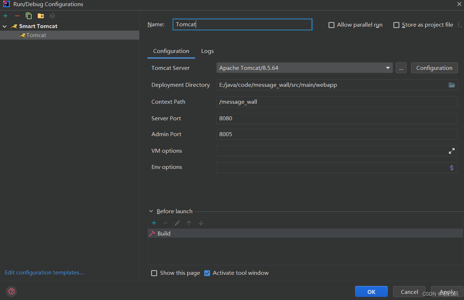Add a Before launch task

[154, 223]
